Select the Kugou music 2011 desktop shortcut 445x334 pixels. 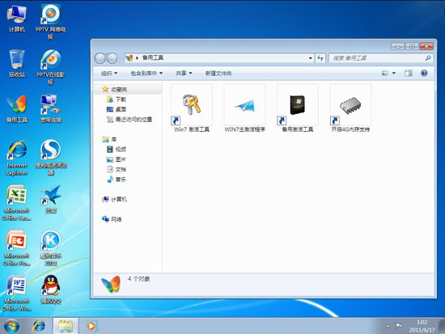tap(50, 248)
